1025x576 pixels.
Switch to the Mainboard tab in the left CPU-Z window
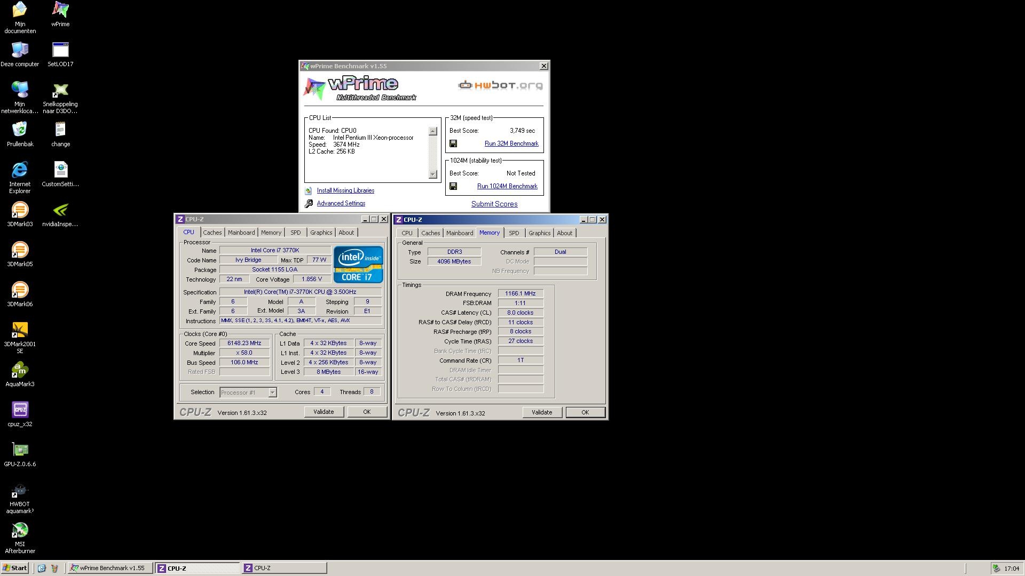pyautogui.click(x=241, y=233)
